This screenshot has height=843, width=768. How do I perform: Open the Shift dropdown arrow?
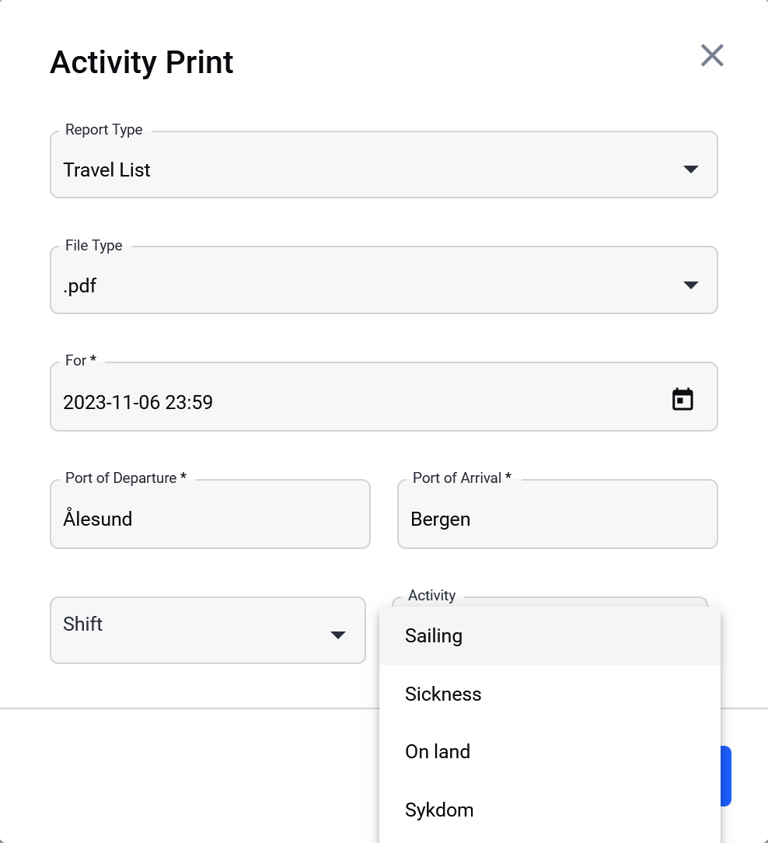(337, 635)
